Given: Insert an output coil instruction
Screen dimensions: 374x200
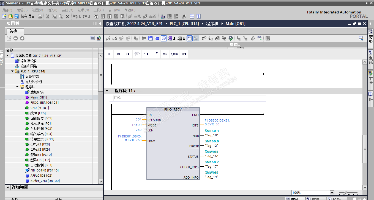Looking at the screenshot, I should coord(128,54).
